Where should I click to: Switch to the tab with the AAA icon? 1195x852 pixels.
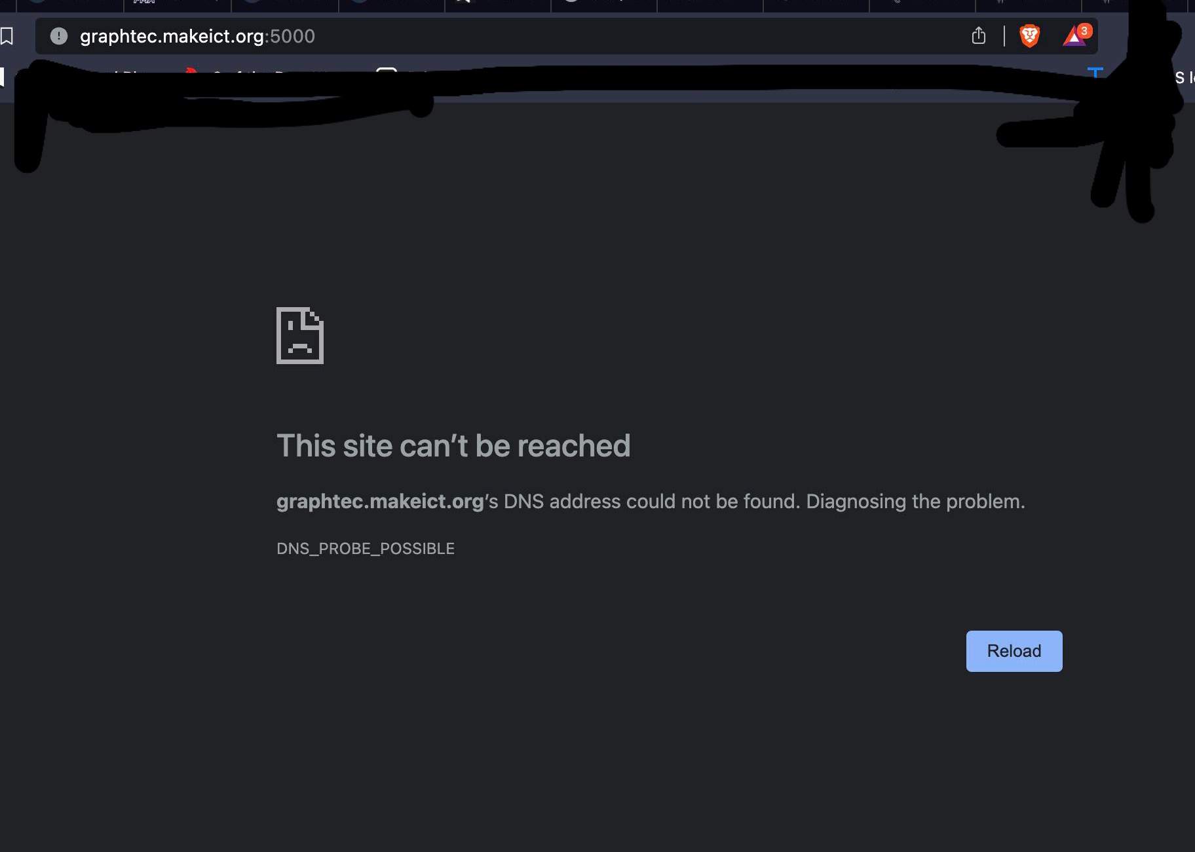(x=177, y=3)
